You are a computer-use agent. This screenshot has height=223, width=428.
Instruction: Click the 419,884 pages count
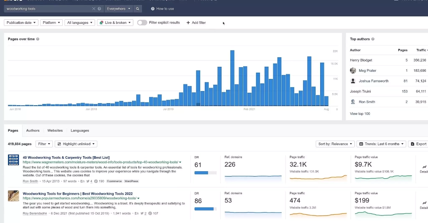pyautogui.click(x=20, y=144)
